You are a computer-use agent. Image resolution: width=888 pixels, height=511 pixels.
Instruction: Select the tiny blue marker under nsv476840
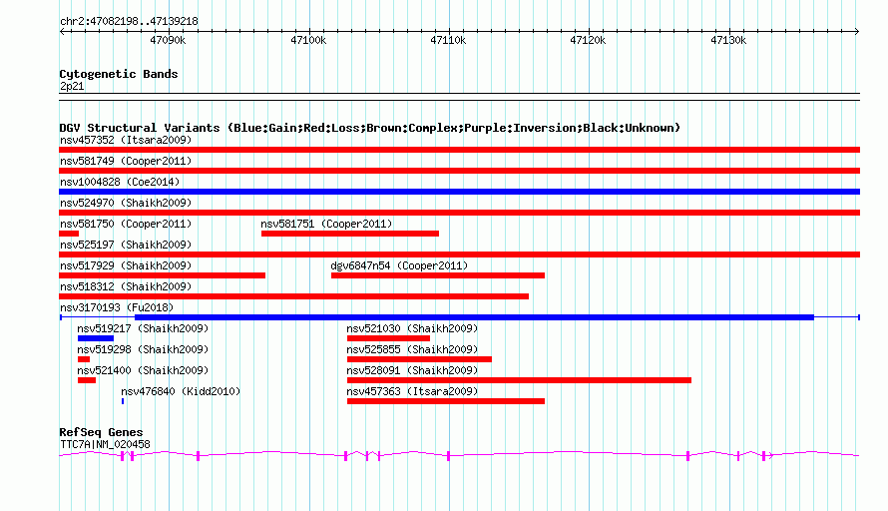pos(123,401)
